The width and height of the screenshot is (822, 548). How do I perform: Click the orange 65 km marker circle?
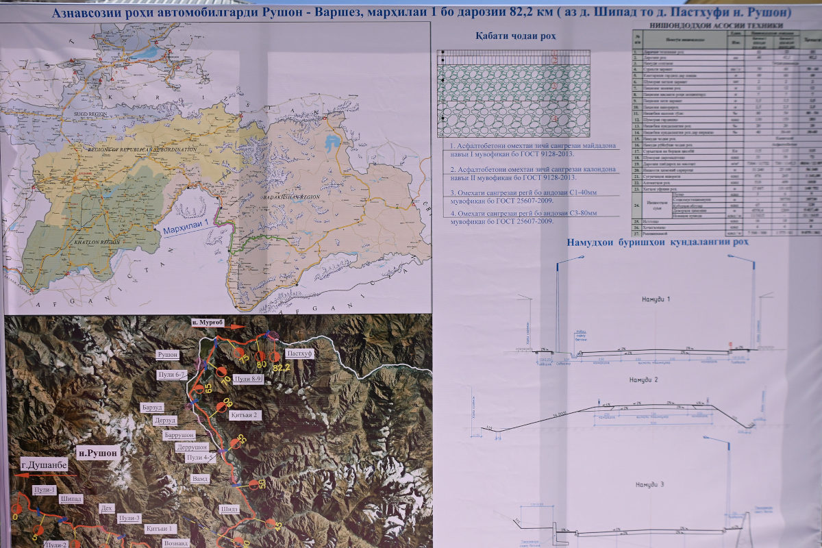click(199, 388)
